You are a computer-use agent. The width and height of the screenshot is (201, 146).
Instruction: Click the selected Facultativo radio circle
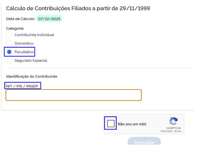(9, 52)
